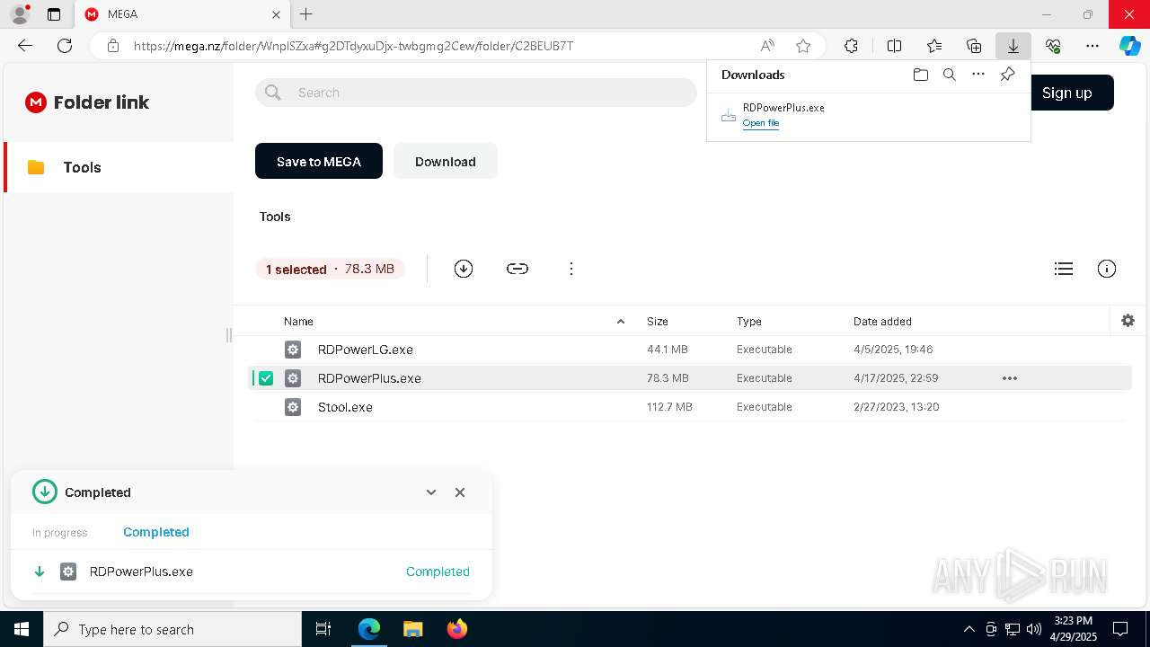Viewport: 1150px width, 647px height.
Task: Click RDPowerPlus.exe file name in list
Action: (369, 378)
